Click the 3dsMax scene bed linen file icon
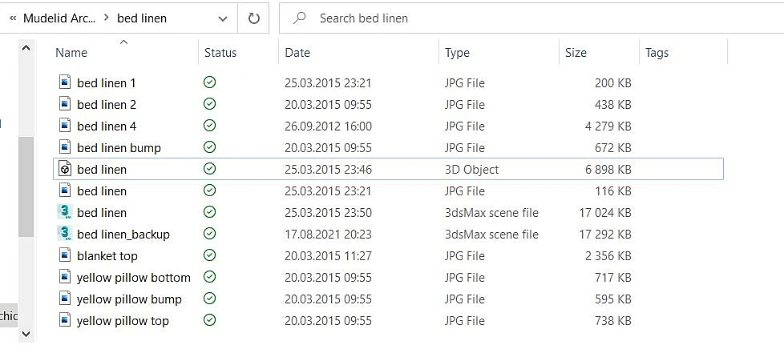 (x=65, y=212)
